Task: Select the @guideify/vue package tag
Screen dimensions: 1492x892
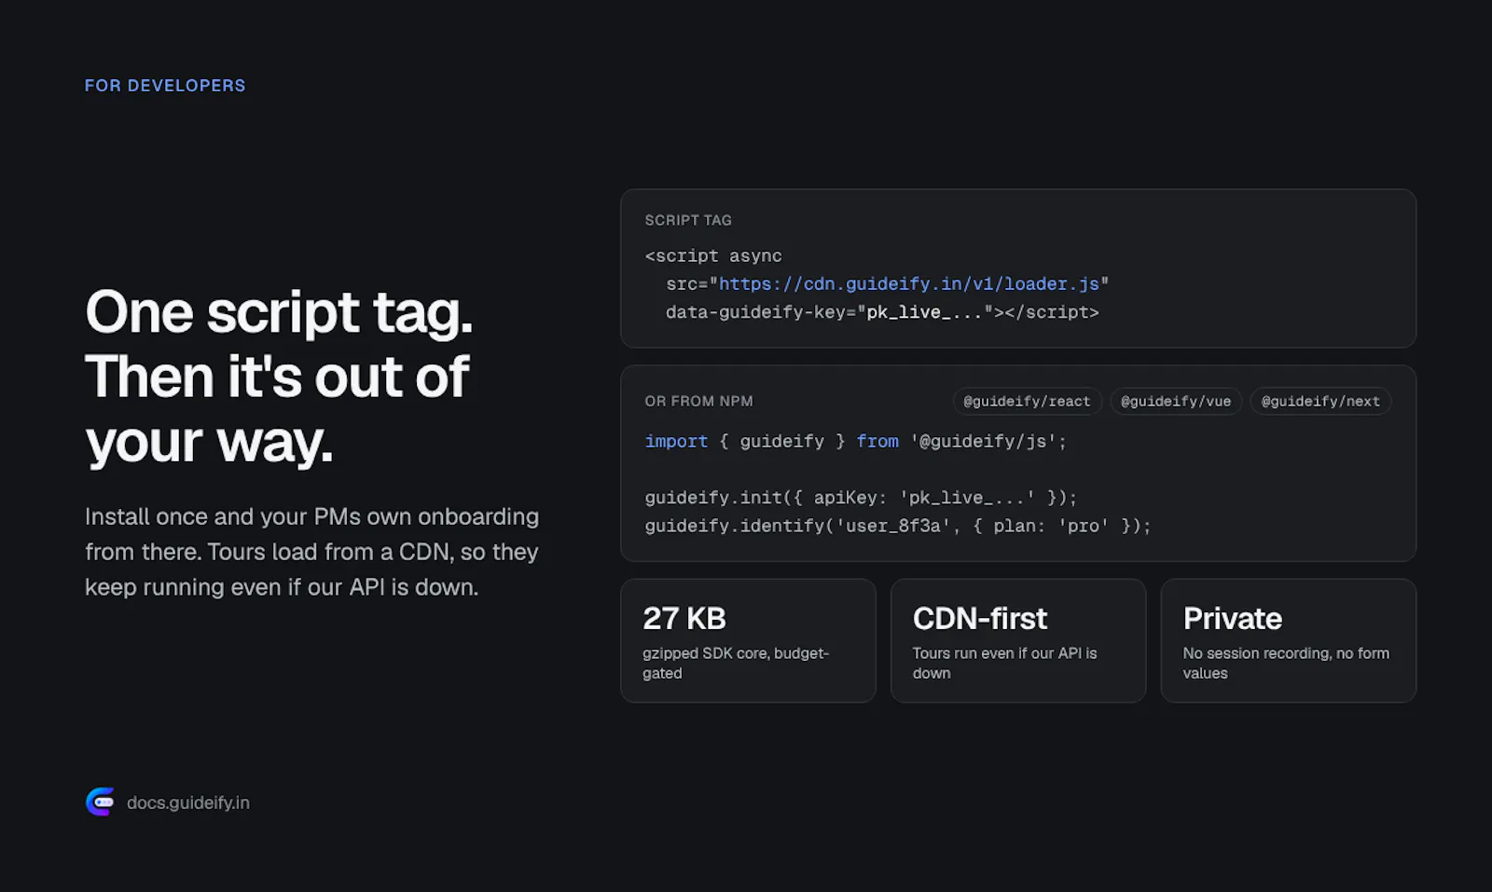Action: (1176, 401)
